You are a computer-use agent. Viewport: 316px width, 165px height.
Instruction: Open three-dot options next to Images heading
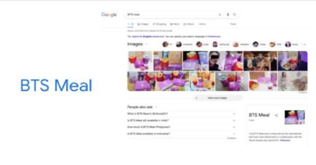click(x=146, y=44)
